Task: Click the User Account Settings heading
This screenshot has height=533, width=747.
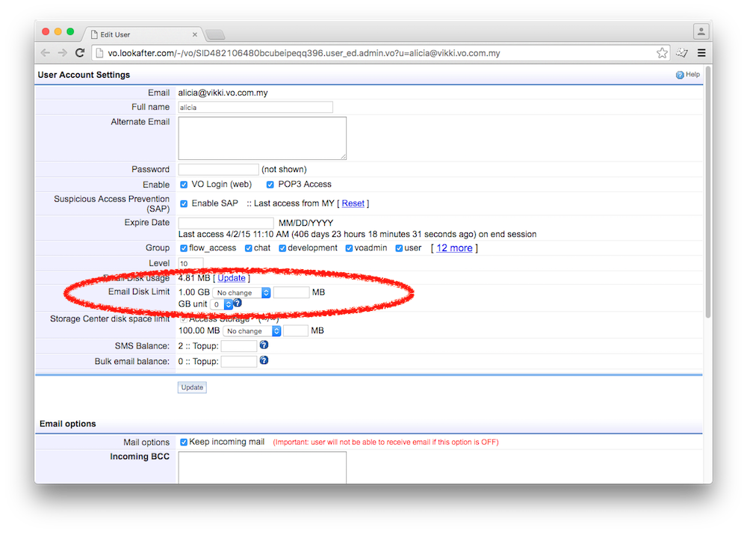Action: click(84, 75)
